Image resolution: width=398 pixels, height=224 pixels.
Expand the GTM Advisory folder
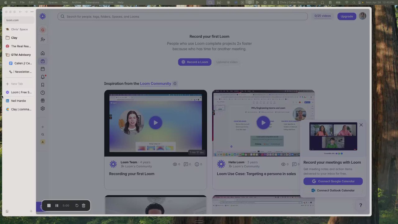(18, 55)
